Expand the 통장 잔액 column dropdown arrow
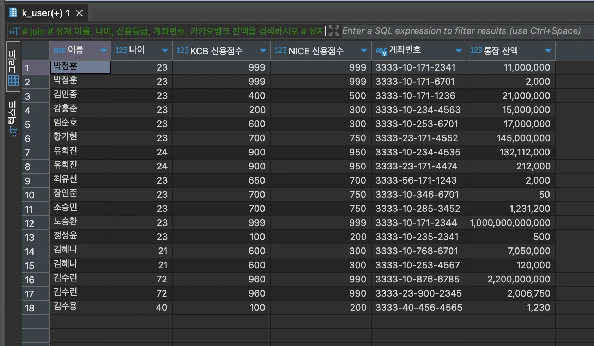This screenshot has width=594, height=346. point(548,50)
